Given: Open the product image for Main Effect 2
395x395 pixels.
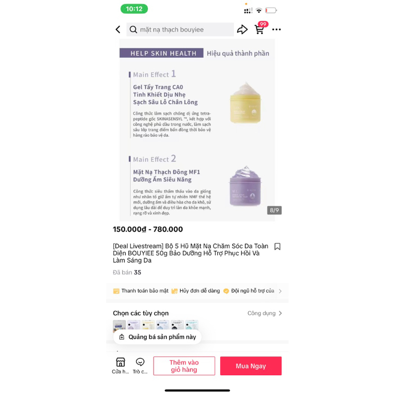Looking at the screenshot, I should click(x=245, y=186).
